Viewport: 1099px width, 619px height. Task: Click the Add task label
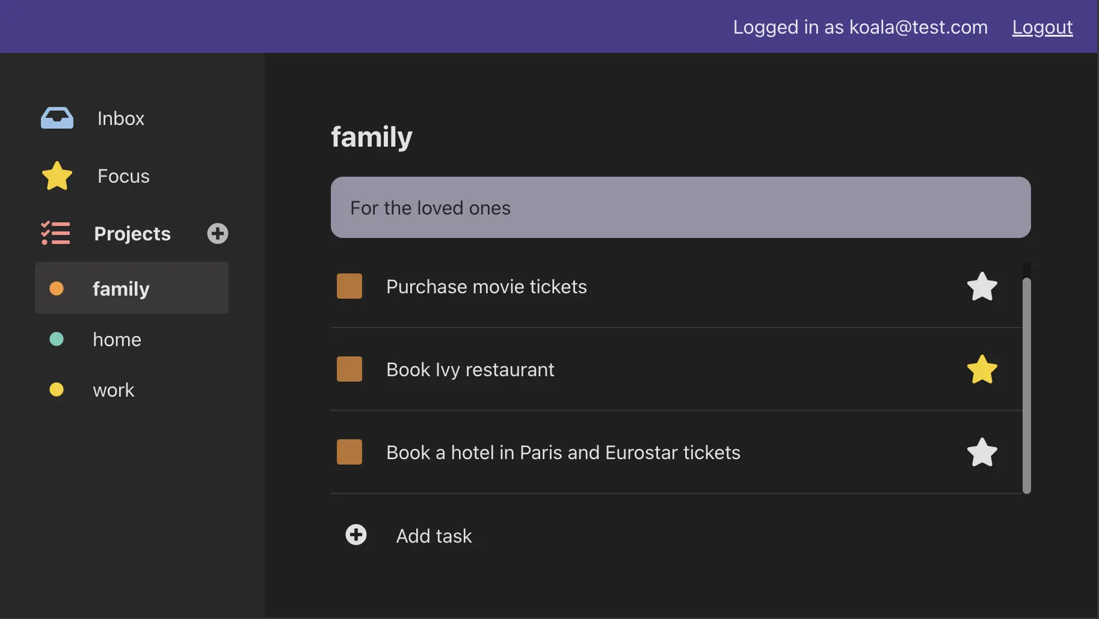tap(434, 536)
